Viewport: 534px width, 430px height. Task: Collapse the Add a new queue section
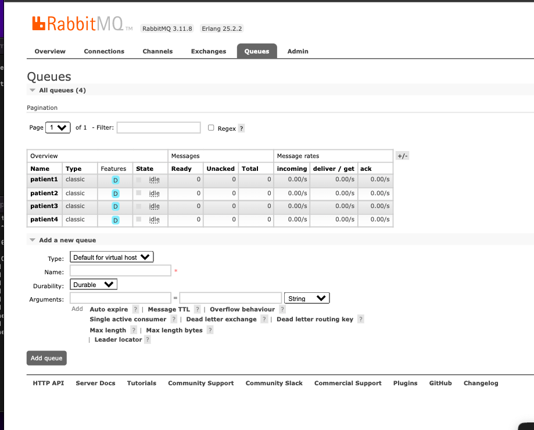pos(63,240)
